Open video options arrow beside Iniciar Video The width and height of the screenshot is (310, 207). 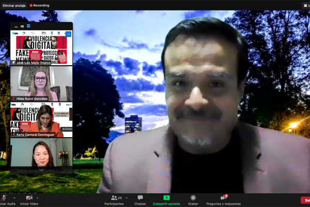37,198
